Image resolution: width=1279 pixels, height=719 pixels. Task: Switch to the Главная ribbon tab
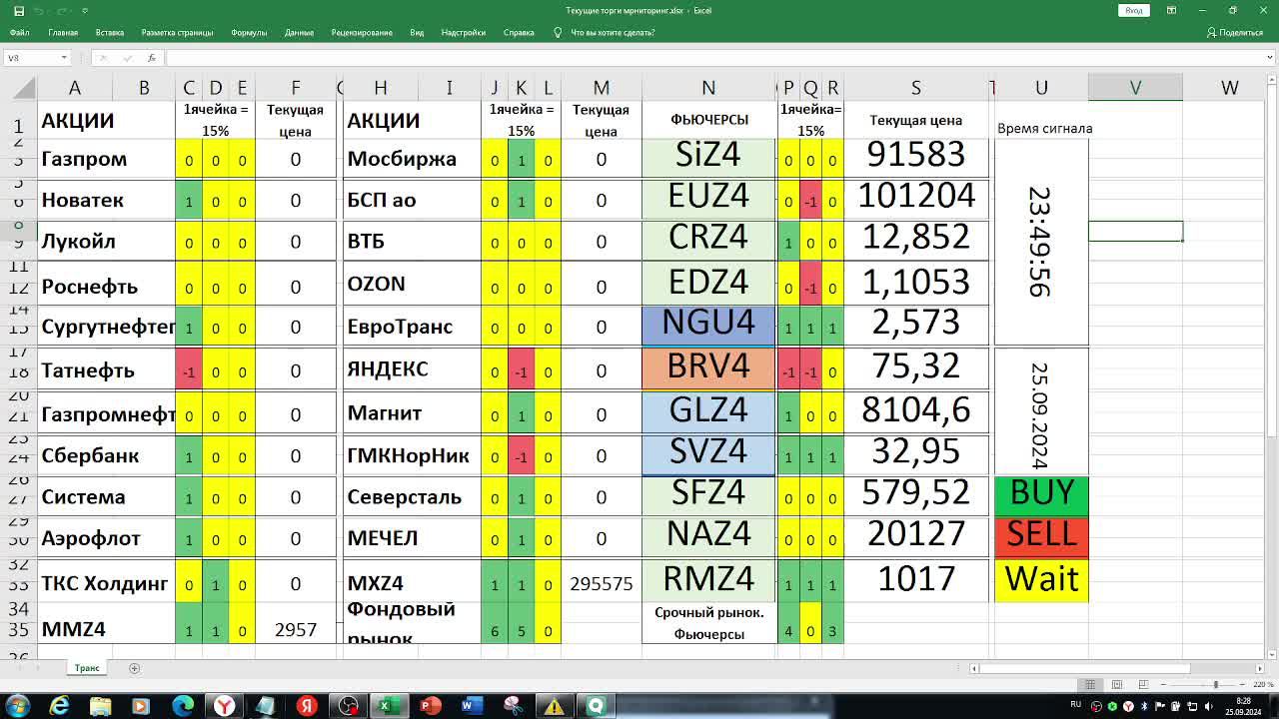click(x=63, y=32)
